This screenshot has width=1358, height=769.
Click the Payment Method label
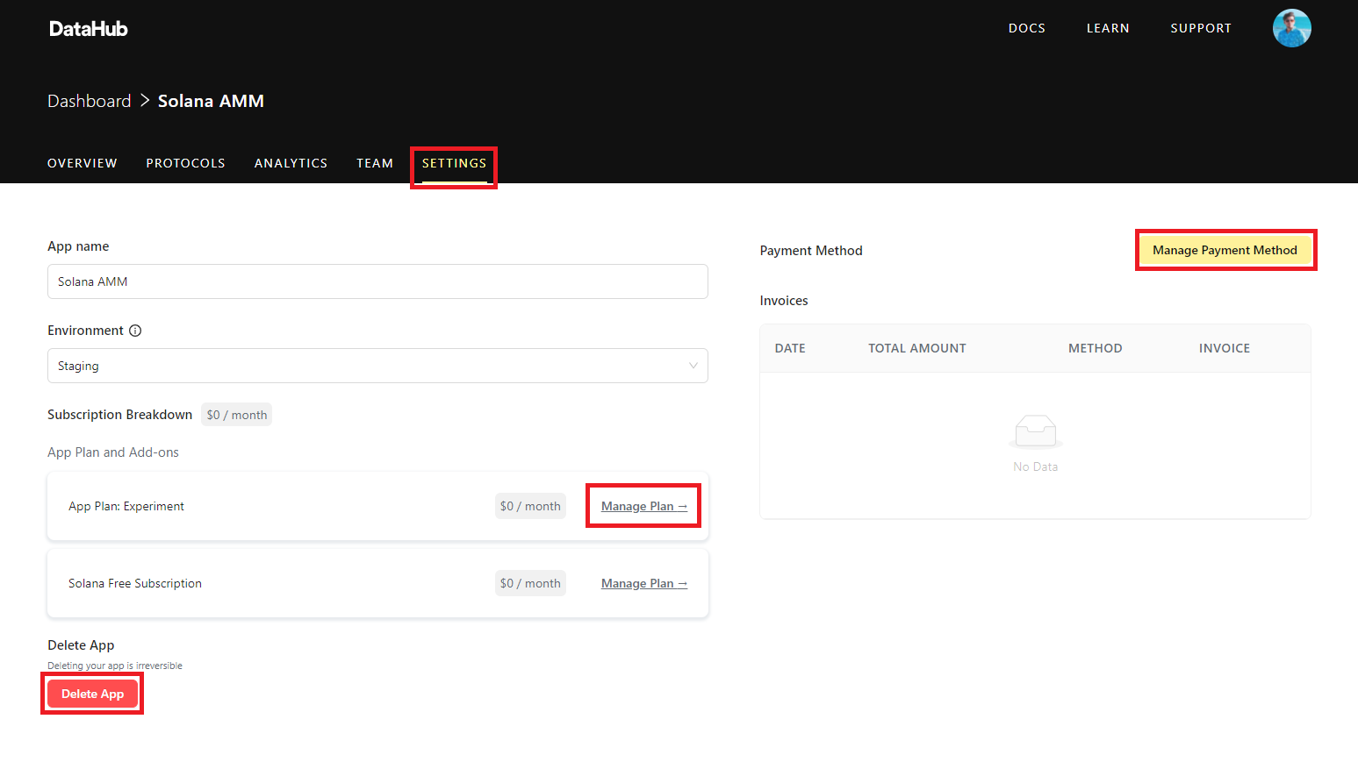click(811, 251)
